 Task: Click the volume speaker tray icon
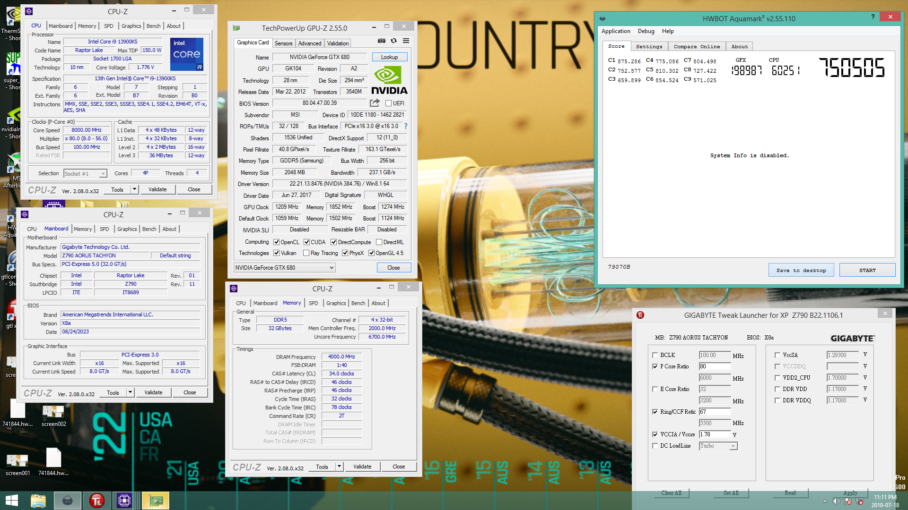tap(837, 501)
